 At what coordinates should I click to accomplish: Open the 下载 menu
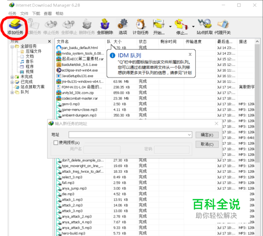(x=36, y=14)
